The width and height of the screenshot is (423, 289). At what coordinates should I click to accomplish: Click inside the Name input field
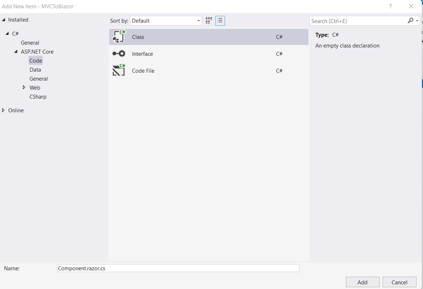pyautogui.click(x=178, y=268)
